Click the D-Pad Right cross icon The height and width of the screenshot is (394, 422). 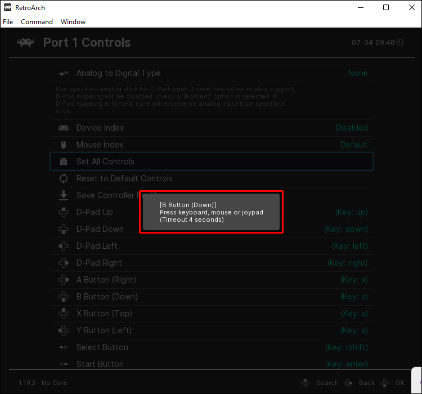coord(64,263)
